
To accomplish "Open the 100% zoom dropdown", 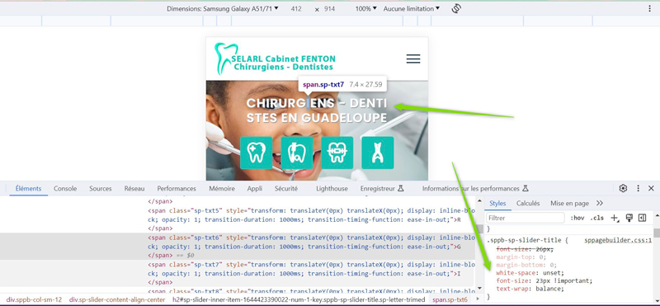I will click(365, 8).
